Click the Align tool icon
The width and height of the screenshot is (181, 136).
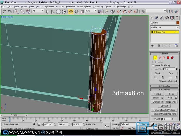tap(177, 11)
